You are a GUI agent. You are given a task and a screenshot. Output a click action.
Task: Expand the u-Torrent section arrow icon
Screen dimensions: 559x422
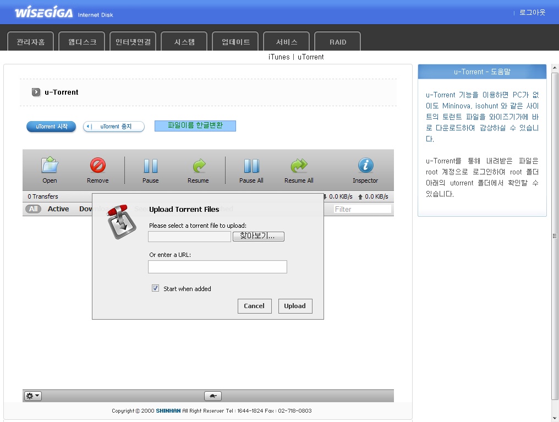pos(36,92)
